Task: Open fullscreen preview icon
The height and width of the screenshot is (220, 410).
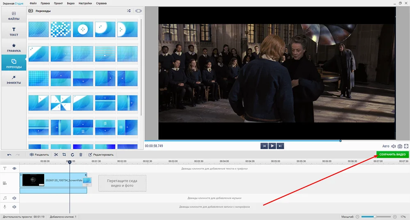Action: (406, 146)
